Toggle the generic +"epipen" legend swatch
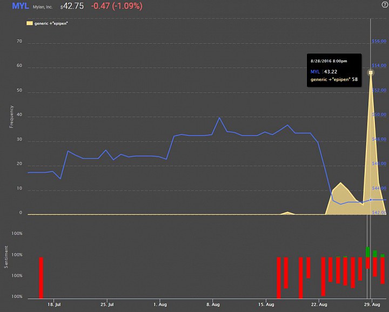Screen dimensions: 389x312 click(30, 23)
